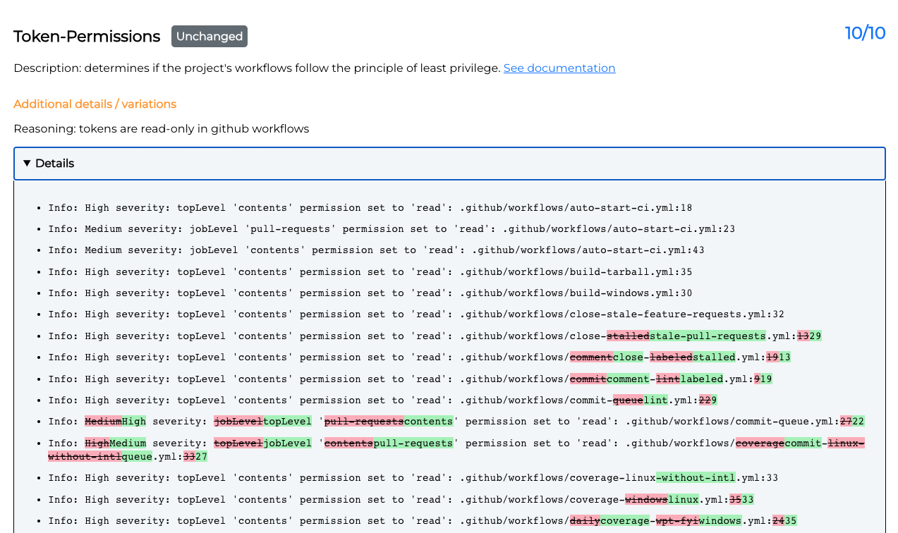
Task: Click the HighMedium severity jobLevel entry
Action: coord(456,450)
